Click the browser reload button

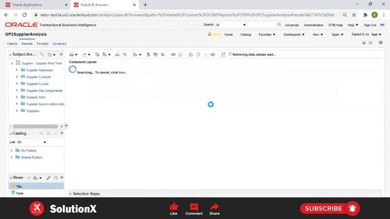click(24, 15)
